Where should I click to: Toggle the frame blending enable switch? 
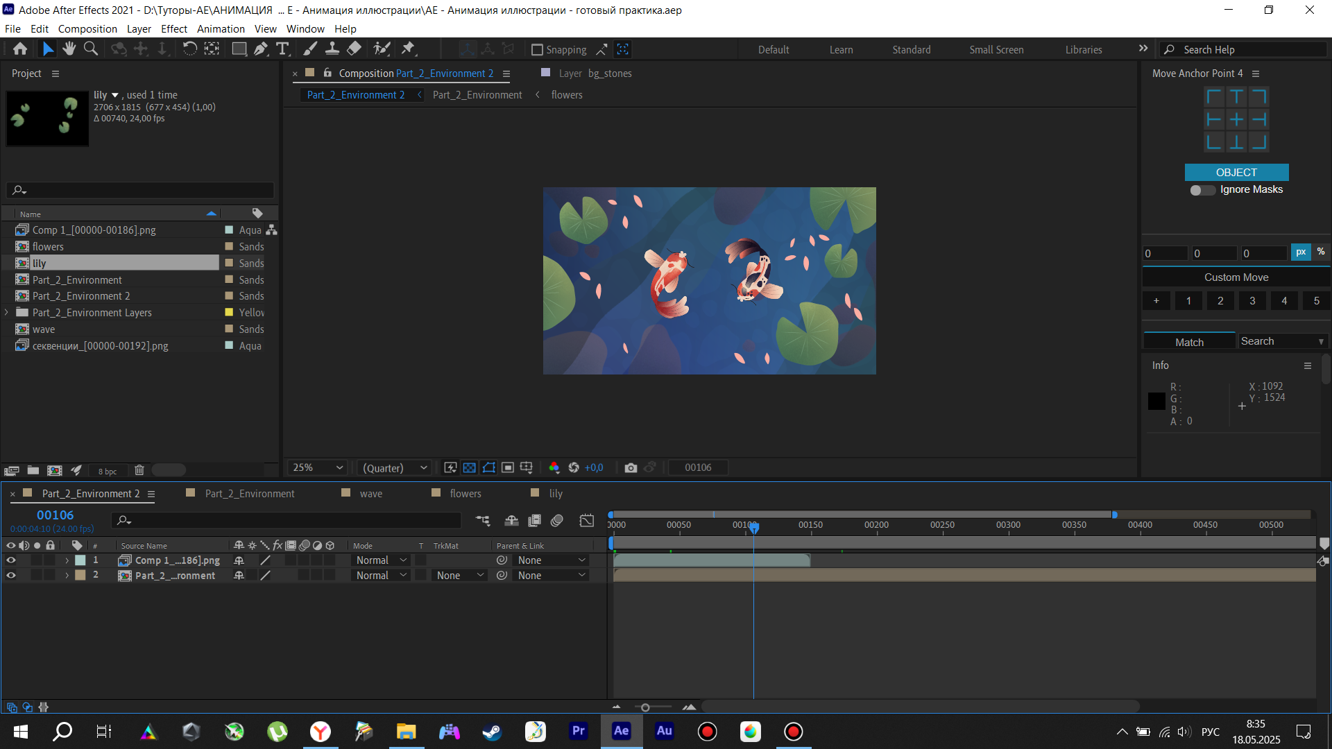coord(535,521)
